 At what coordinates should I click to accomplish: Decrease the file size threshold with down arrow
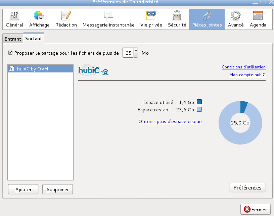(x=136, y=55)
